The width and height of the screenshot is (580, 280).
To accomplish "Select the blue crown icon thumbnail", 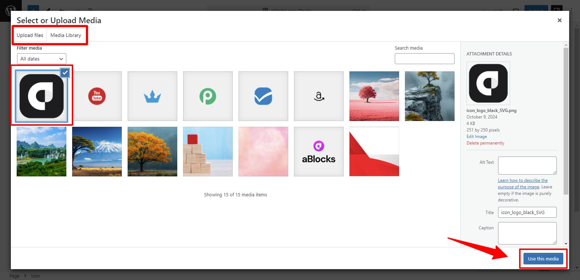I will [x=152, y=96].
